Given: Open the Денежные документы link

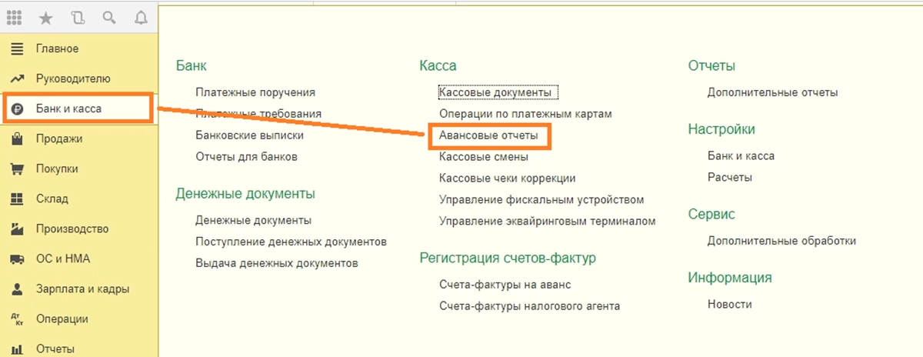Looking at the screenshot, I should (x=253, y=220).
